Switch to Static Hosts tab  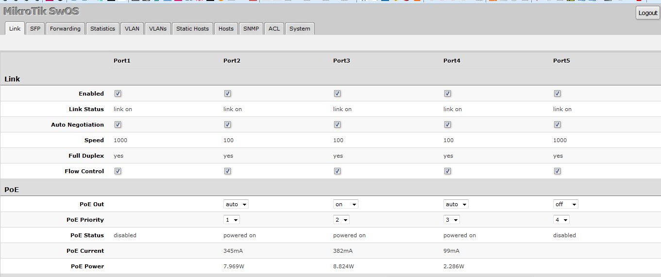192,29
